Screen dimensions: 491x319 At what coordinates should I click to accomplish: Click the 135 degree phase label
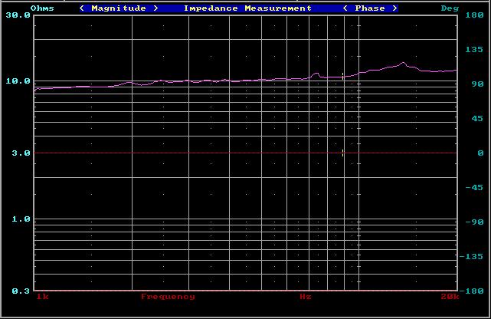[x=474, y=50]
